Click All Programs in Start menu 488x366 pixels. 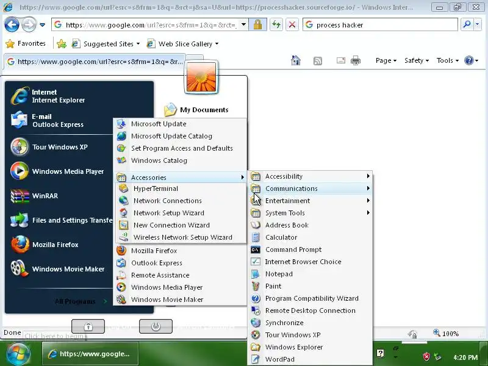click(81, 301)
